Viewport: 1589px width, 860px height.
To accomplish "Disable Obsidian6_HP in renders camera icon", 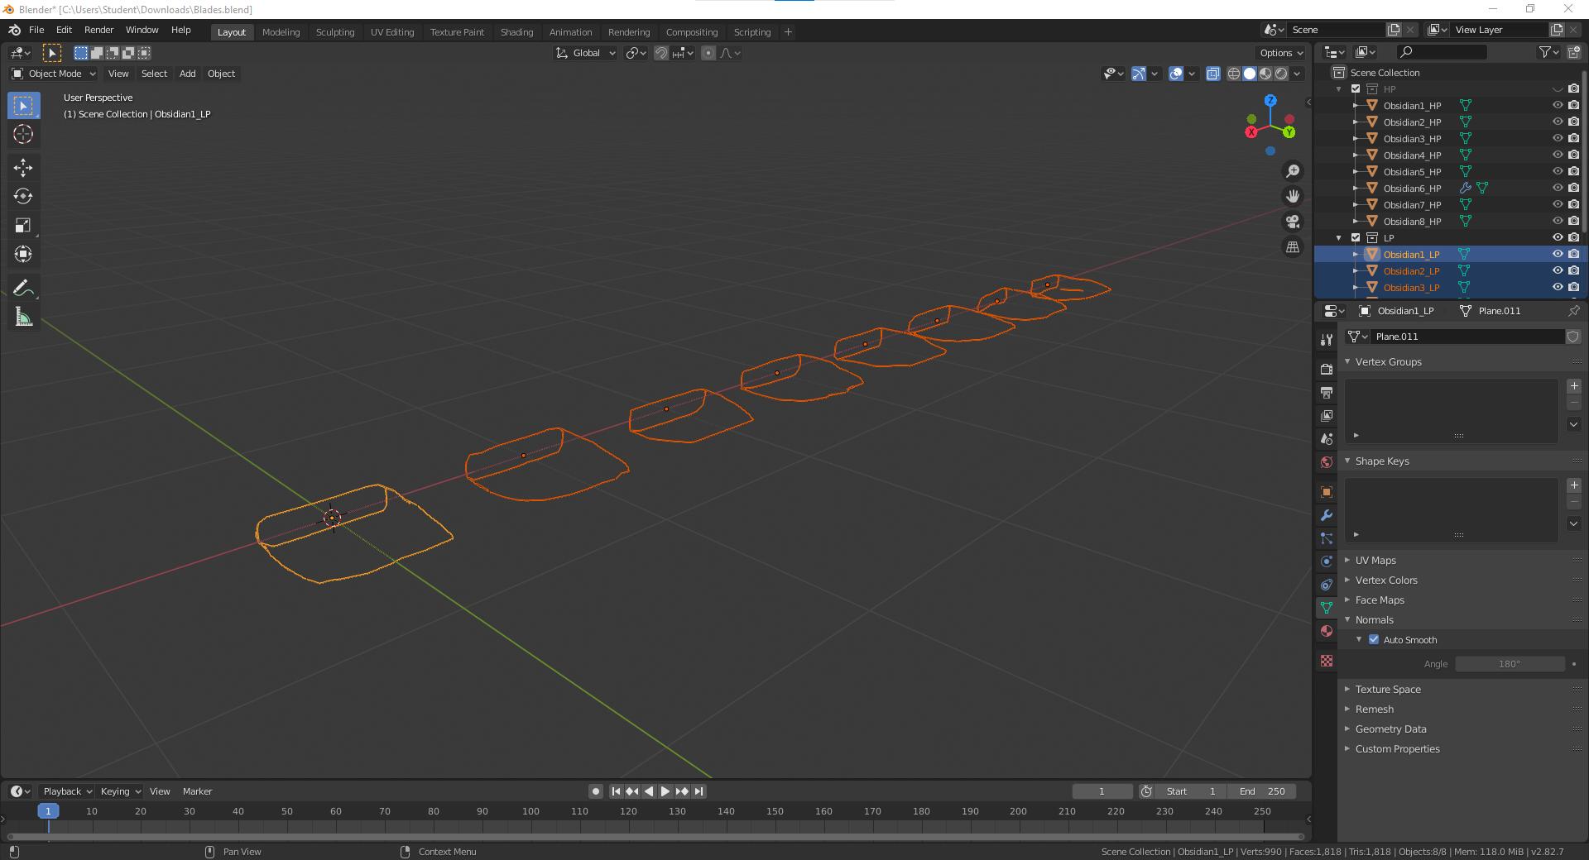I will click(x=1574, y=188).
